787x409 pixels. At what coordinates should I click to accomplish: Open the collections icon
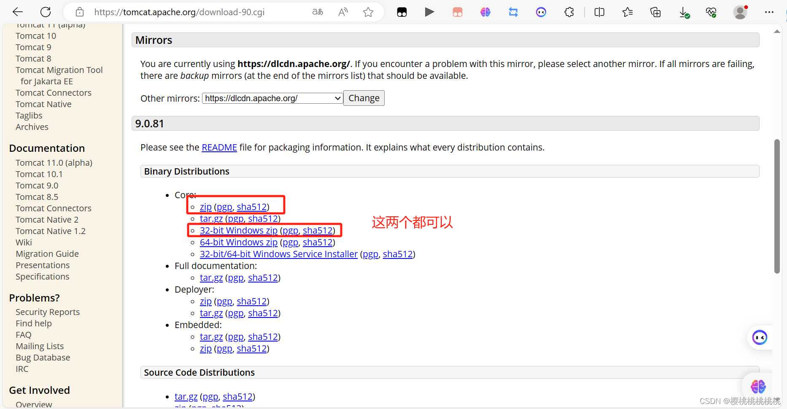655,12
